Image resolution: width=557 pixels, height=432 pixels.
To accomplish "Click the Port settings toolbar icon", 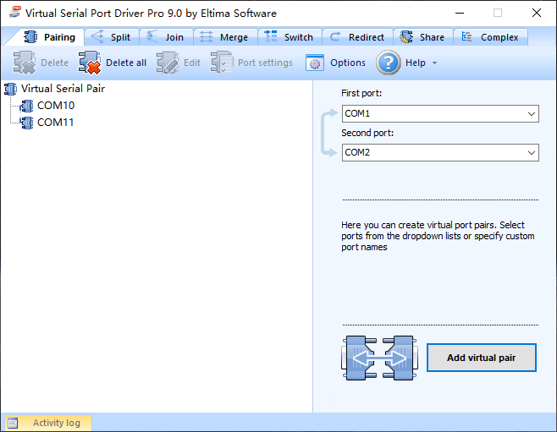I will click(222, 63).
